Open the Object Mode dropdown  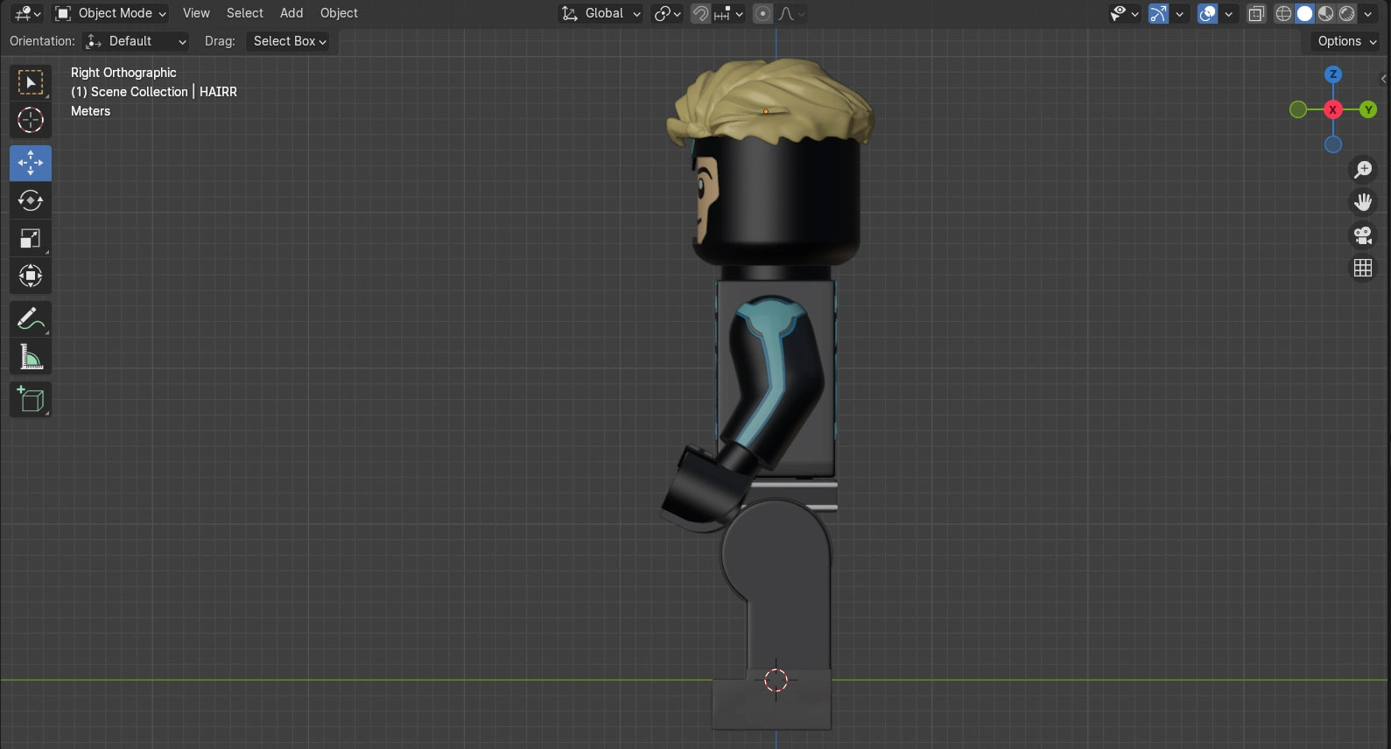point(110,13)
